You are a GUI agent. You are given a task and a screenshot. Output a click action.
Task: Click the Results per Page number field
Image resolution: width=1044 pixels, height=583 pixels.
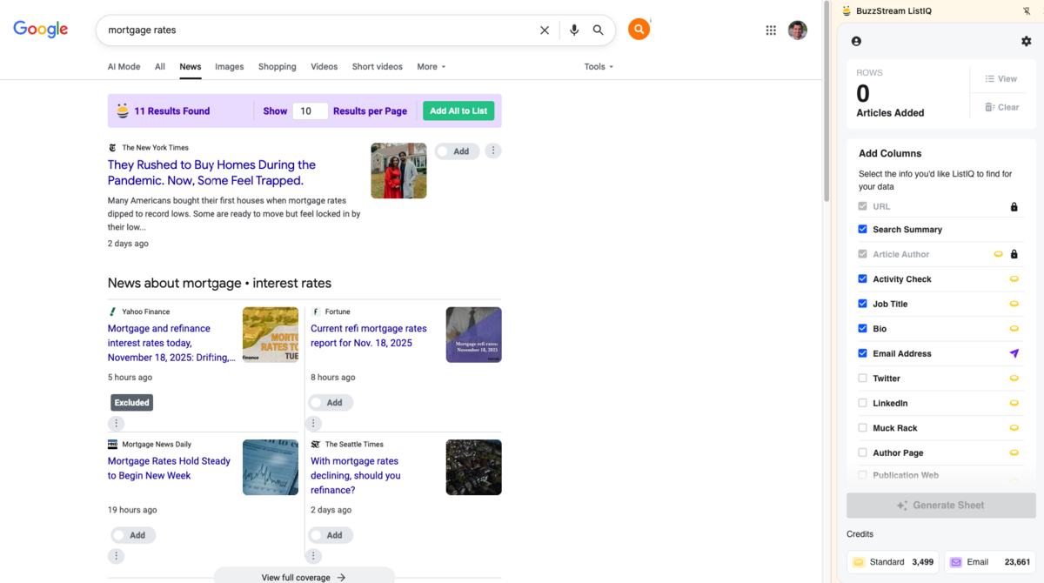coord(310,111)
